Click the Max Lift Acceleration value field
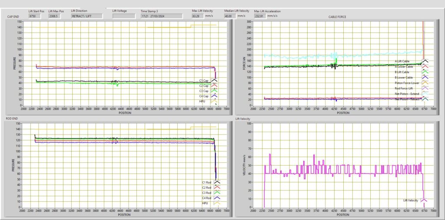 pos(260,16)
